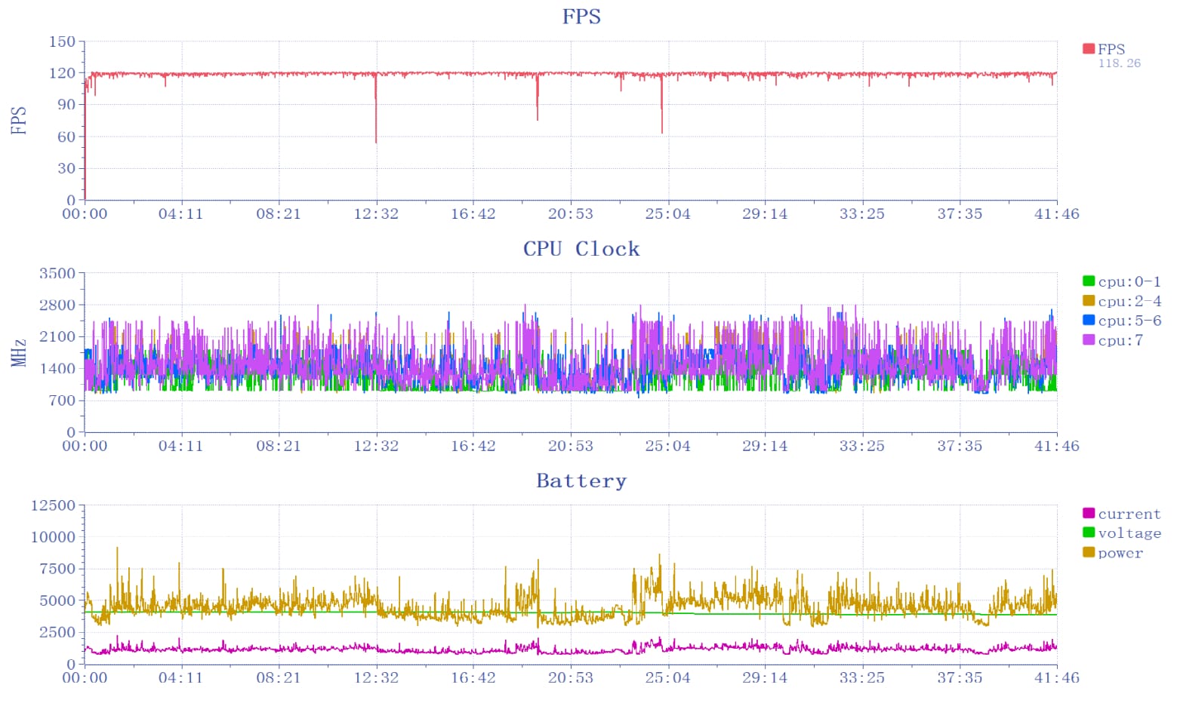Toggle the current series in Battery legend
The width and height of the screenshot is (1177, 703).
click(1129, 514)
